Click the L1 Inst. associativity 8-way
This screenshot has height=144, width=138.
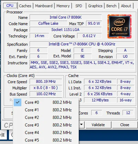[125, 88]
